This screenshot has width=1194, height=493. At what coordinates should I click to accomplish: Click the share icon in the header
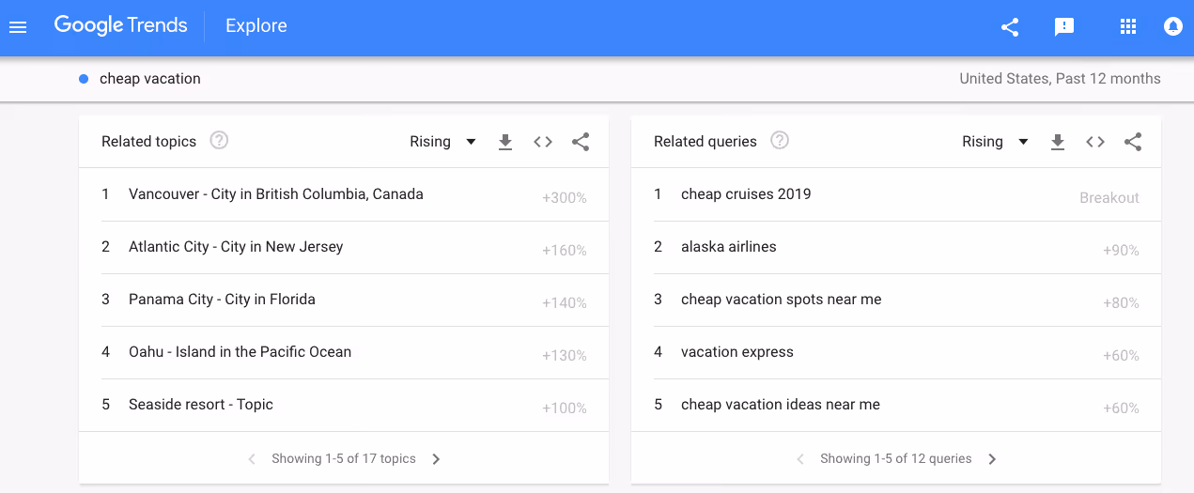point(1010,27)
